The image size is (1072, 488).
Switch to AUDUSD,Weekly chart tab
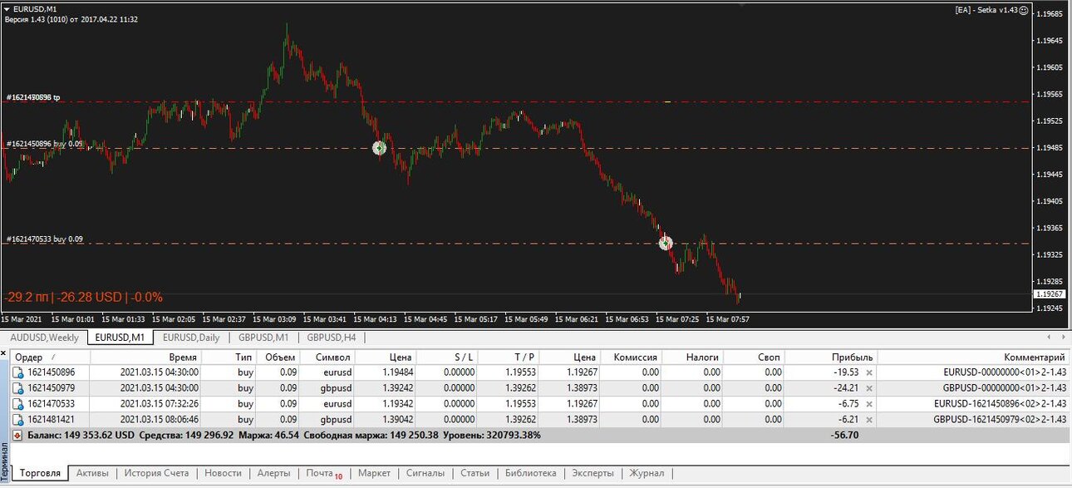tap(44, 338)
